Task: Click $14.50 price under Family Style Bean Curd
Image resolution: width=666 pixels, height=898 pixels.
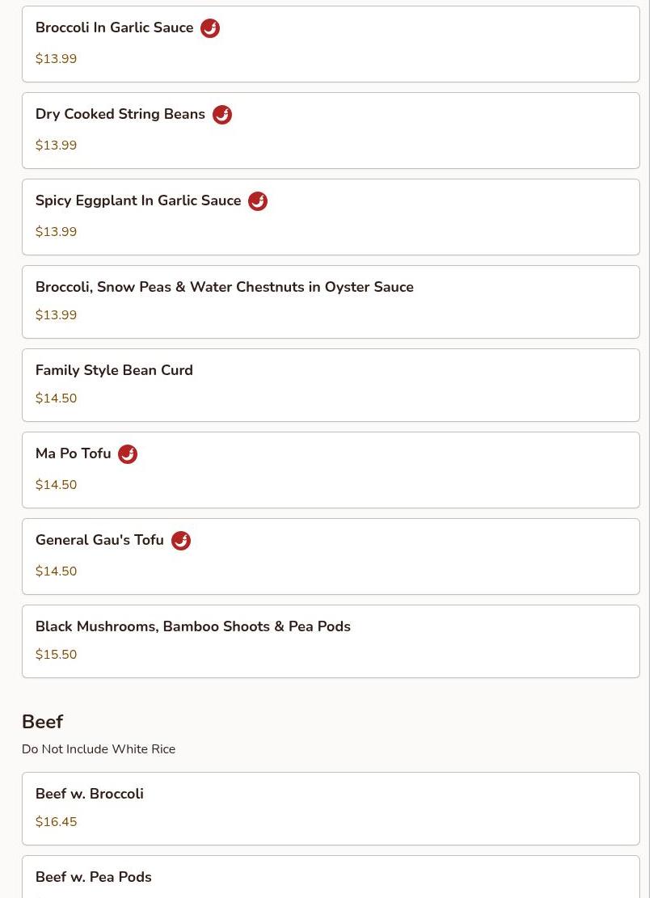Action: pos(57,398)
